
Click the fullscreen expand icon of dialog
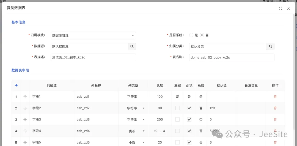coord(280,8)
